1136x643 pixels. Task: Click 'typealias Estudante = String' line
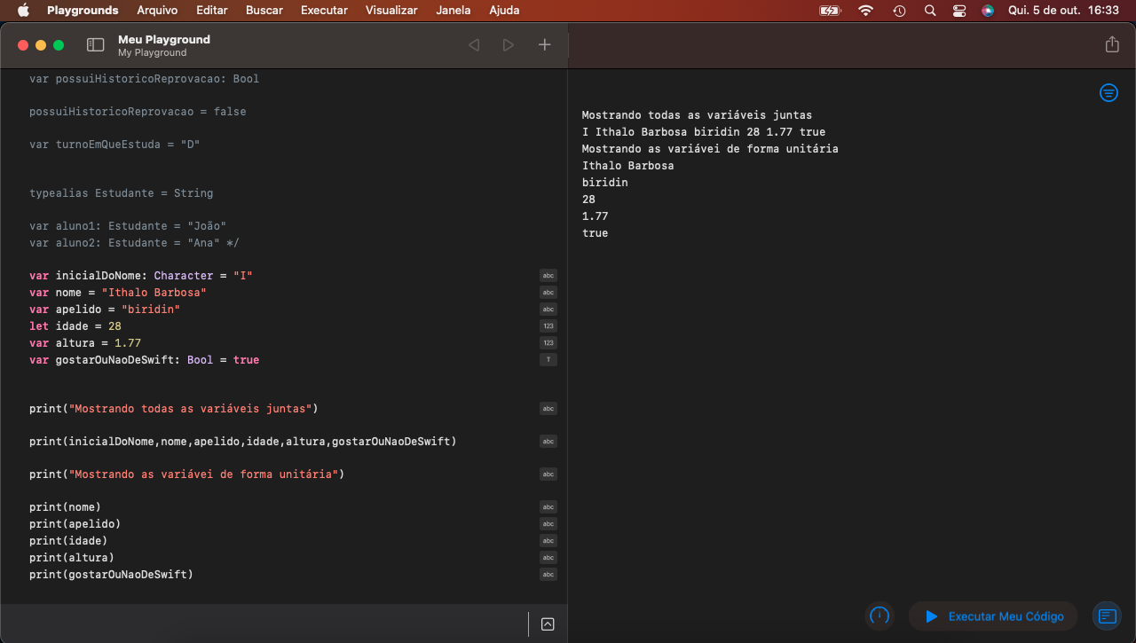tap(122, 193)
